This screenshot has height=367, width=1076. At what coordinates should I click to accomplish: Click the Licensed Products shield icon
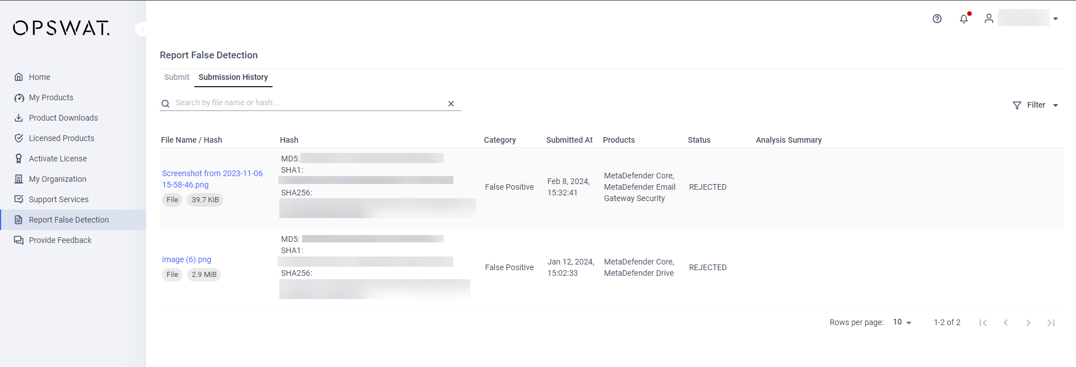[x=19, y=138]
